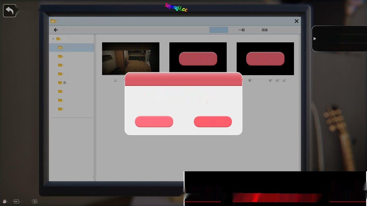The image size is (367, 206).
Task: Select the highlighted blue tab left of 一般
Action: 219,30
